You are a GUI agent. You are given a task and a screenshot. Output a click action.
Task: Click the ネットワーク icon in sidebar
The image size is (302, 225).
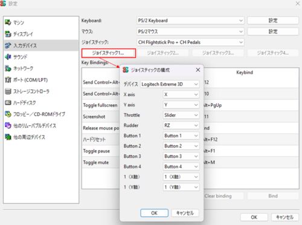[x=8, y=68]
